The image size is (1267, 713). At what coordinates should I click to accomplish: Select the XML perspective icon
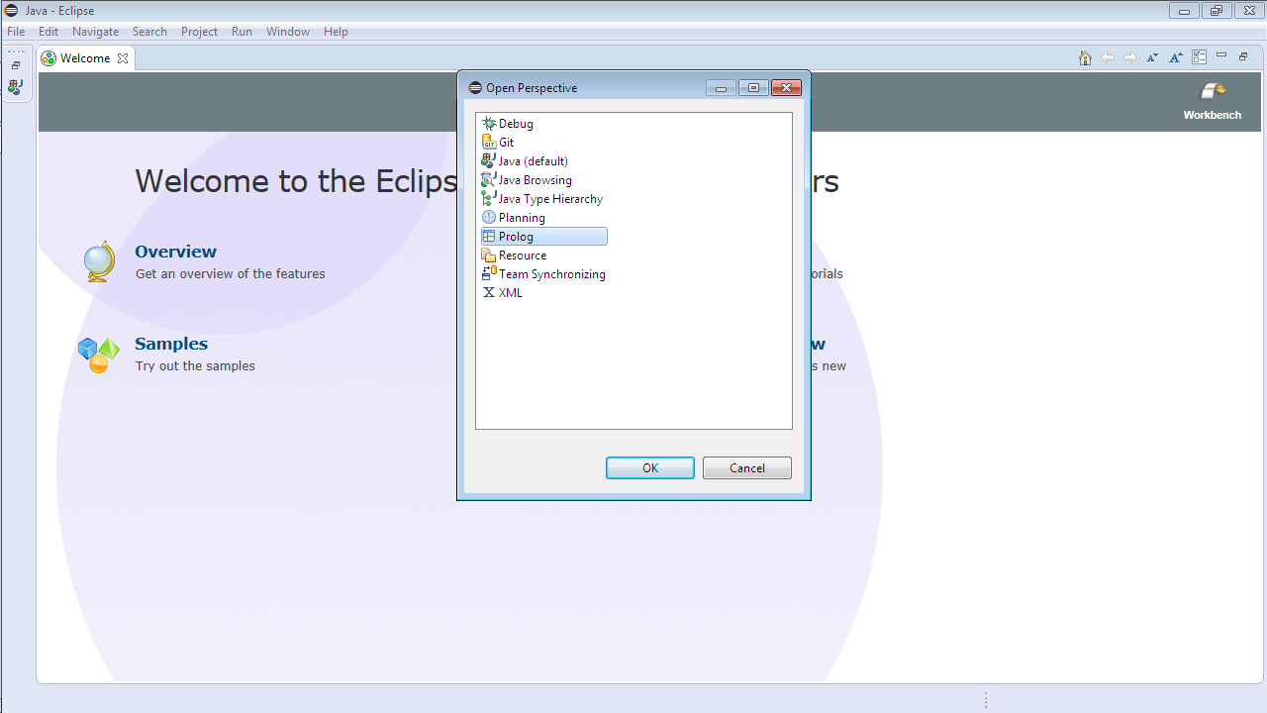coord(489,293)
